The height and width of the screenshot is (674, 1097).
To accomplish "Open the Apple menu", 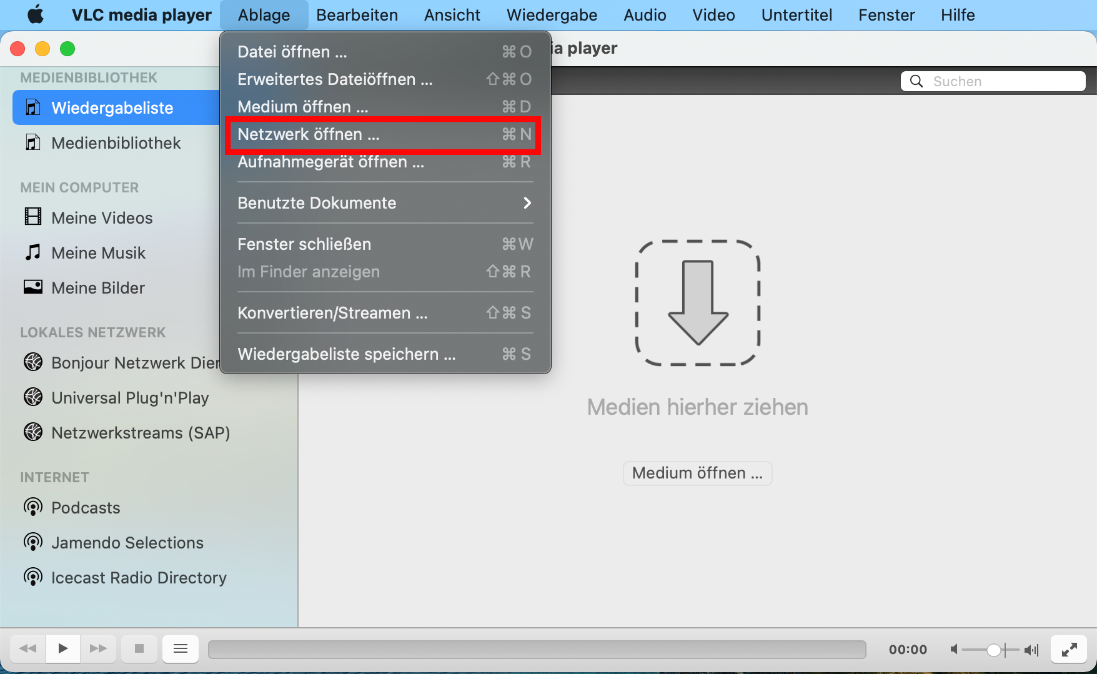I will tap(36, 15).
